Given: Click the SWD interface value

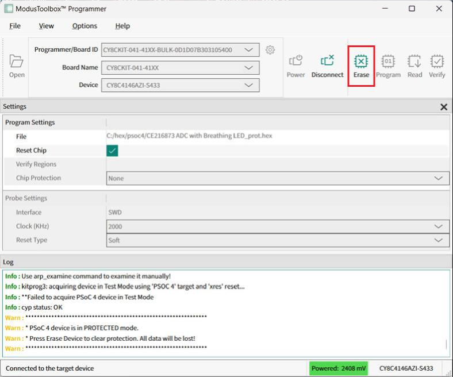Looking at the screenshot, I should click(115, 212).
